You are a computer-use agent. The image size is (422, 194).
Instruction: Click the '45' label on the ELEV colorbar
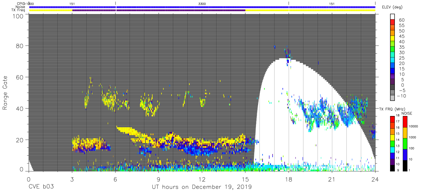[x=401, y=37]
